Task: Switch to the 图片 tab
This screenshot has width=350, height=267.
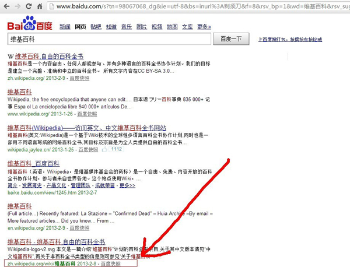Action: coord(142,27)
